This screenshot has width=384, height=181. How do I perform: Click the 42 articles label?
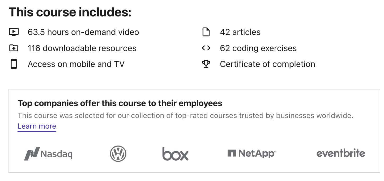[x=240, y=32]
